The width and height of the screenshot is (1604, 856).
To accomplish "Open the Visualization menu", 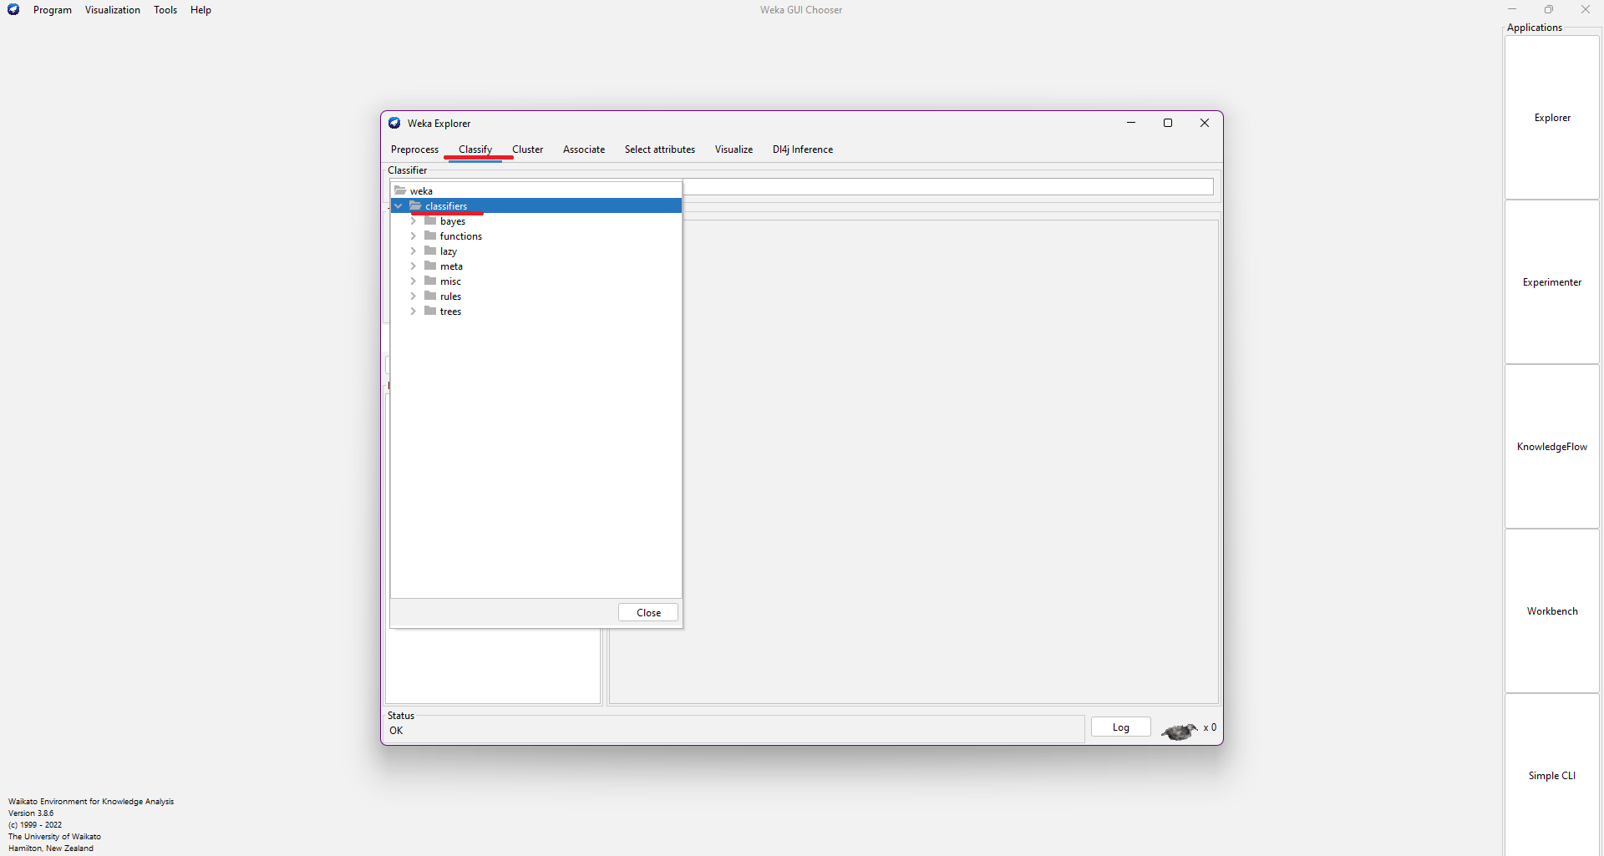I will pos(112,10).
